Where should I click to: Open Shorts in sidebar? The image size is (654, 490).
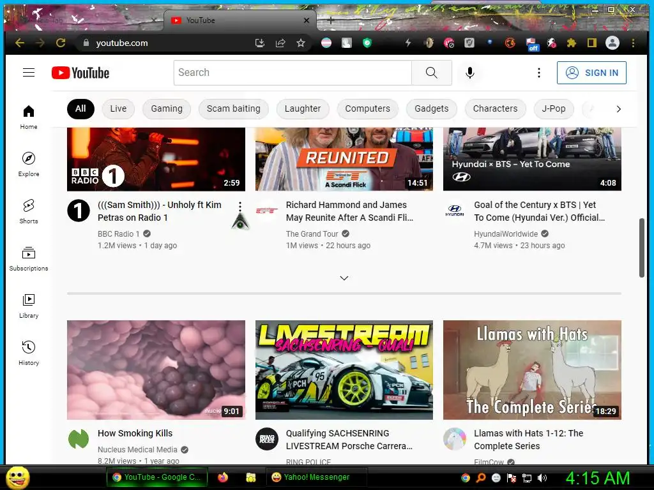click(29, 211)
